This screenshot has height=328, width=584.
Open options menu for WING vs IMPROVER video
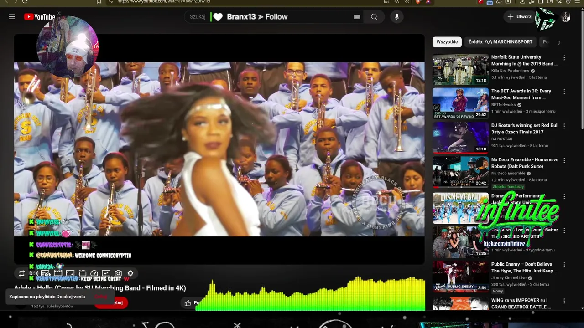coord(564,301)
